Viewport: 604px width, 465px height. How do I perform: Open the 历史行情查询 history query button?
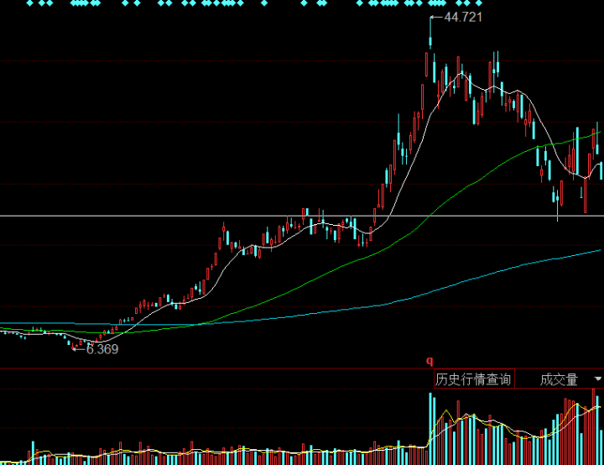coord(473,379)
